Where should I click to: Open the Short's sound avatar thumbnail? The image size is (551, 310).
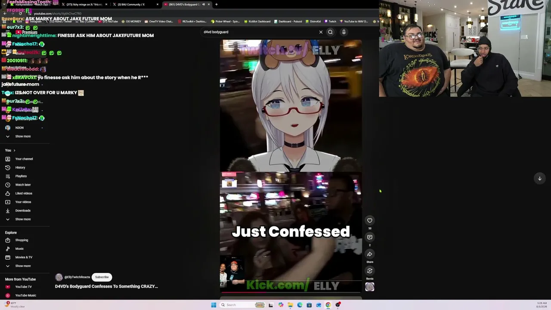[x=370, y=287]
